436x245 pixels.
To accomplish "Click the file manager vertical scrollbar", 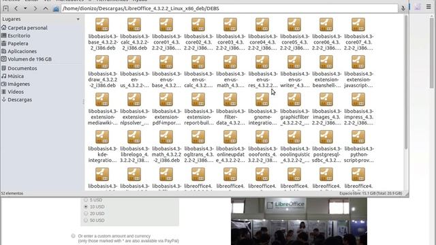I will pos(406,83).
